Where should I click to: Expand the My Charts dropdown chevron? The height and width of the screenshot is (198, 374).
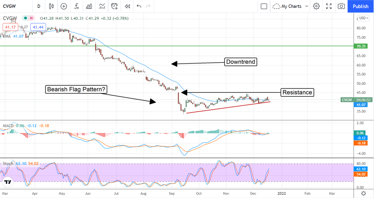coord(307,6)
